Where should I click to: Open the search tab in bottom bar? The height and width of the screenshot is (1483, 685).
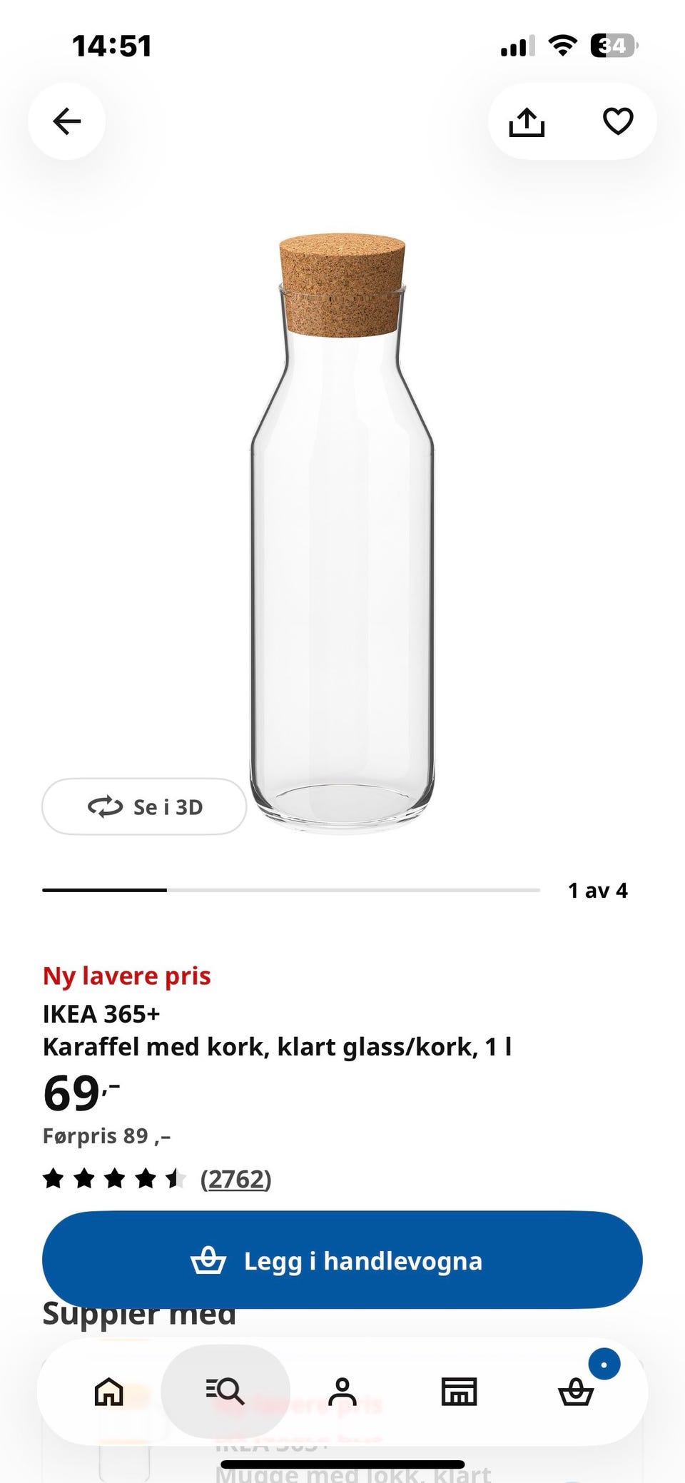(x=225, y=1391)
